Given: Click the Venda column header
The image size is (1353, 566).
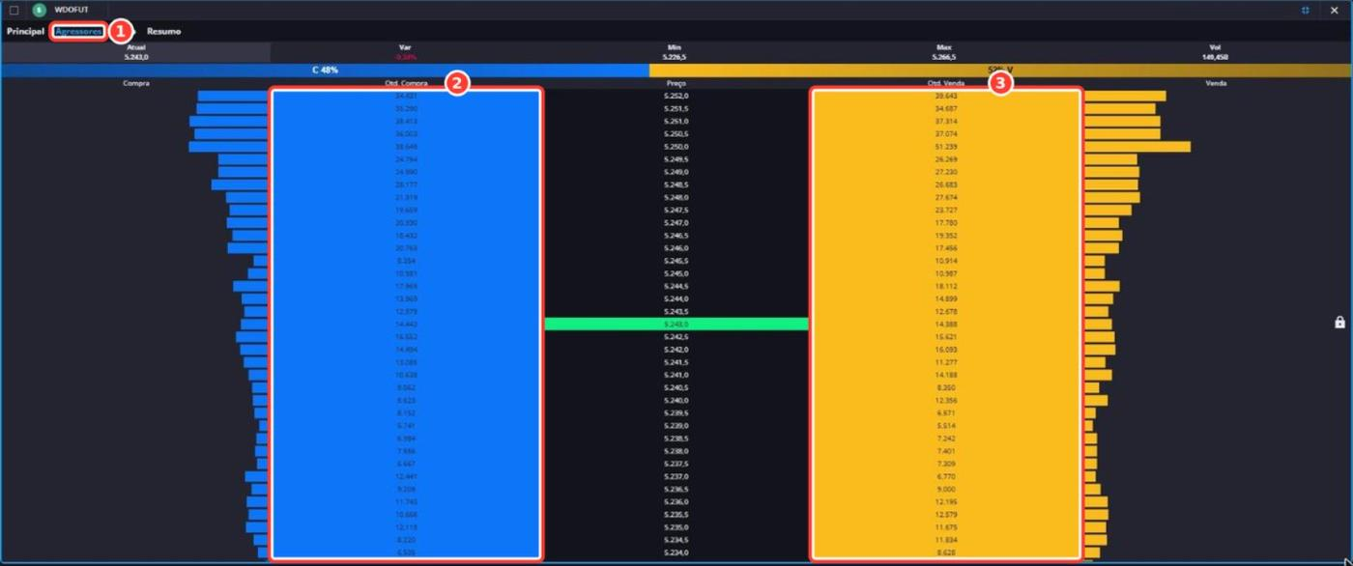Looking at the screenshot, I should pos(1217,83).
